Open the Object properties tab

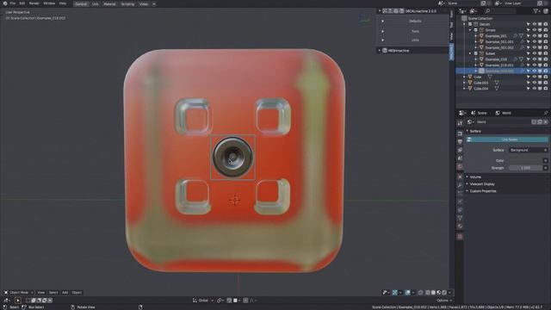point(460,177)
